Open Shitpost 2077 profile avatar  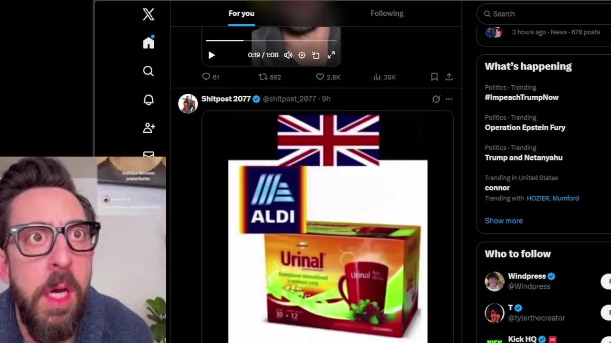[x=188, y=103]
